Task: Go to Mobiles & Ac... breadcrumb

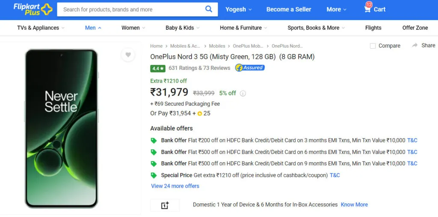Action: (185, 46)
